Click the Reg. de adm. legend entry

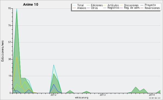132,8
